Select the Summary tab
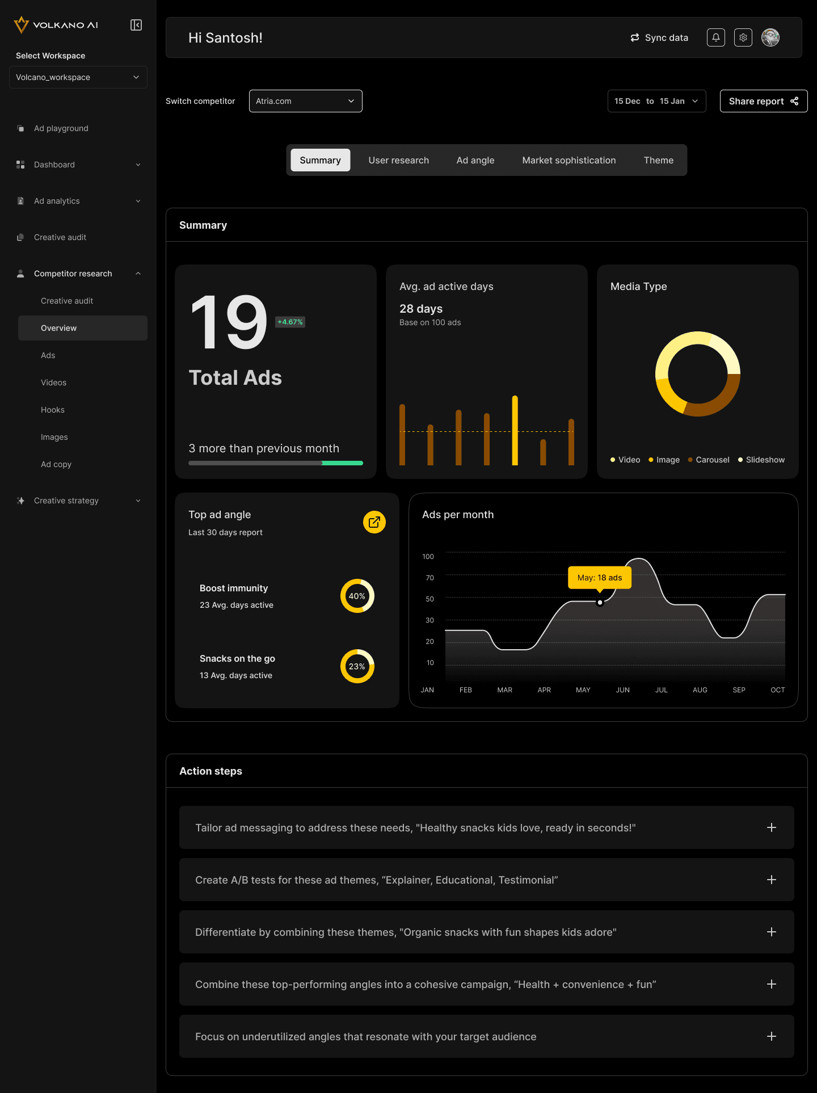This screenshot has width=817, height=1093. tap(321, 160)
